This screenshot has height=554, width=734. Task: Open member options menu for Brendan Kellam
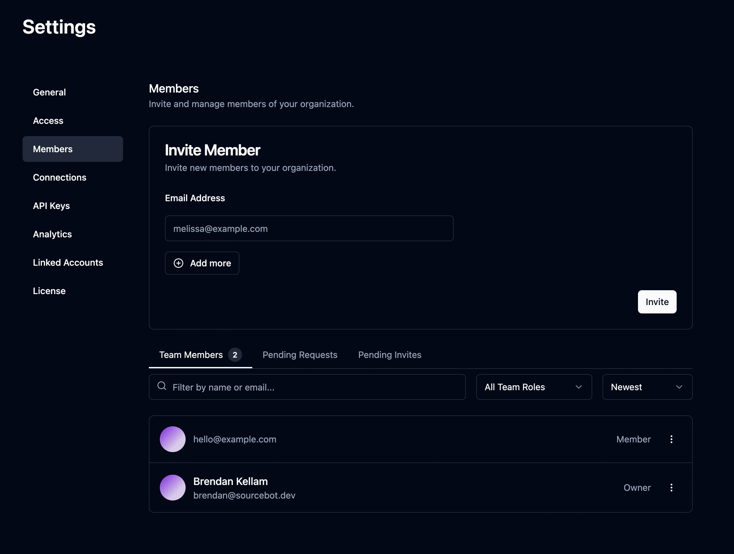[671, 488]
